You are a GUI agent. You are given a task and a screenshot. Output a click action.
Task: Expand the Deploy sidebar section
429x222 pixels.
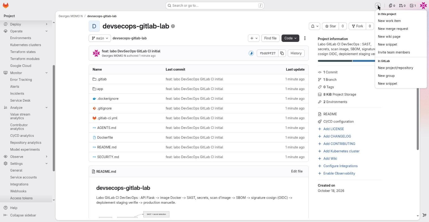[25, 24]
